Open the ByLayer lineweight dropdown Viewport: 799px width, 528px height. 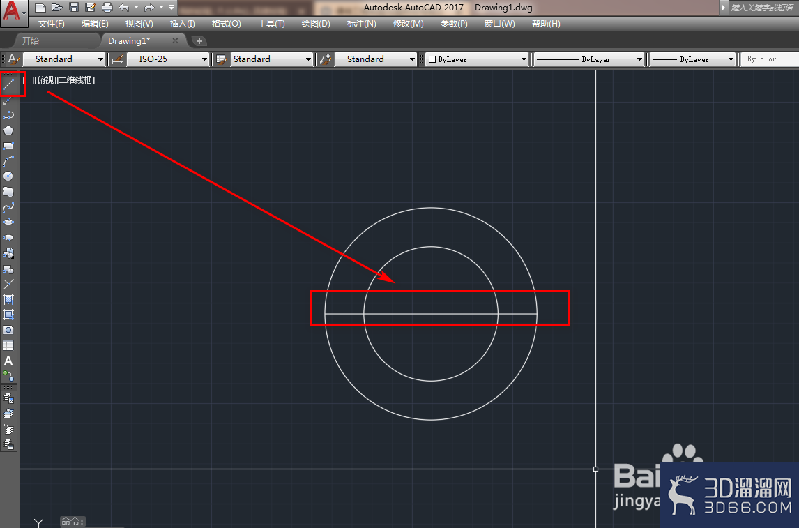pos(693,59)
